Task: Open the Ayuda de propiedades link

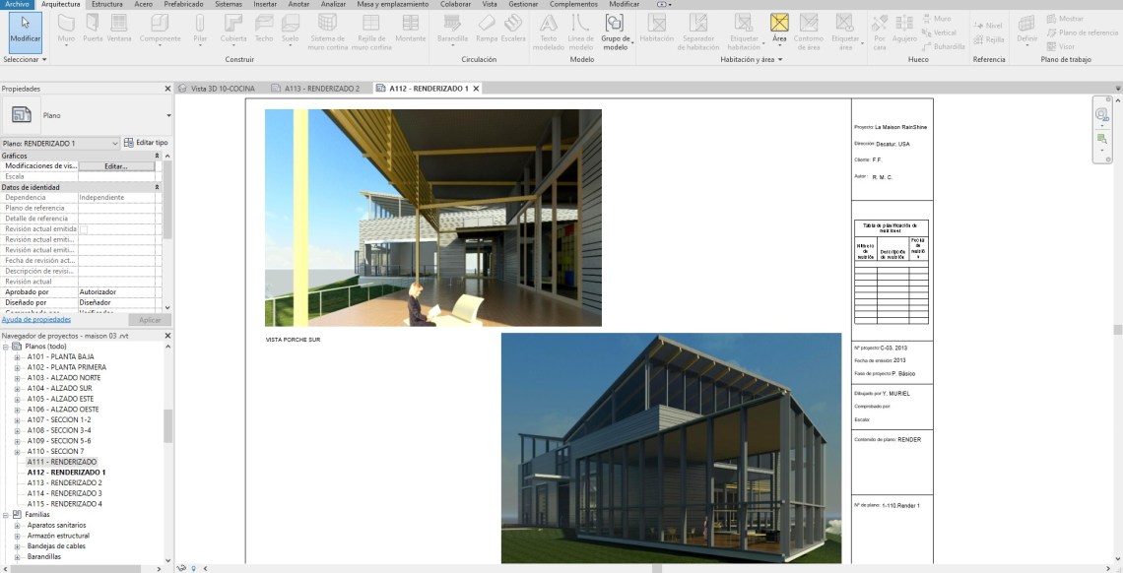Action: coord(35,320)
